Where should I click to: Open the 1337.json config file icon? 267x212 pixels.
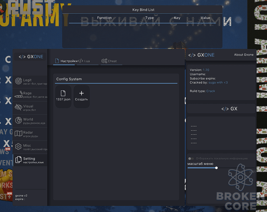pyautogui.click(x=63, y=93)
